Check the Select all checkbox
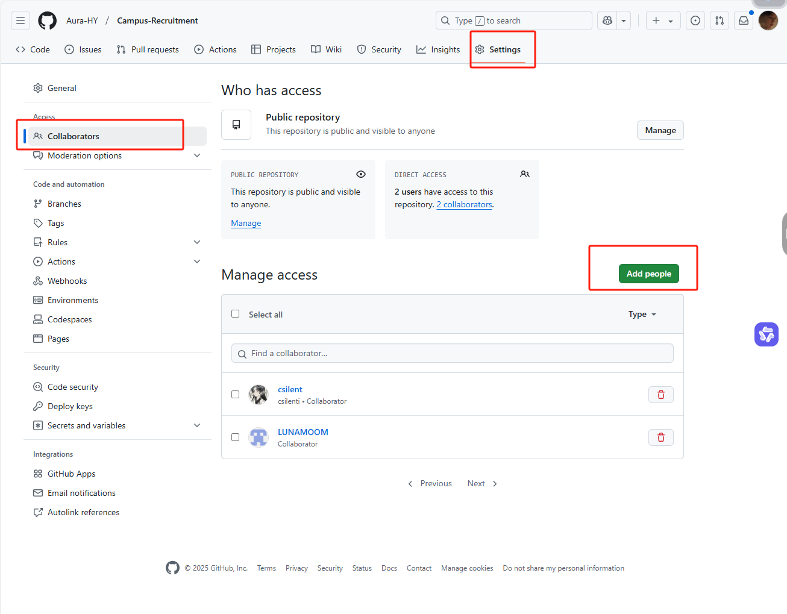Screen dimensions: 787x614 pos(236,314)
